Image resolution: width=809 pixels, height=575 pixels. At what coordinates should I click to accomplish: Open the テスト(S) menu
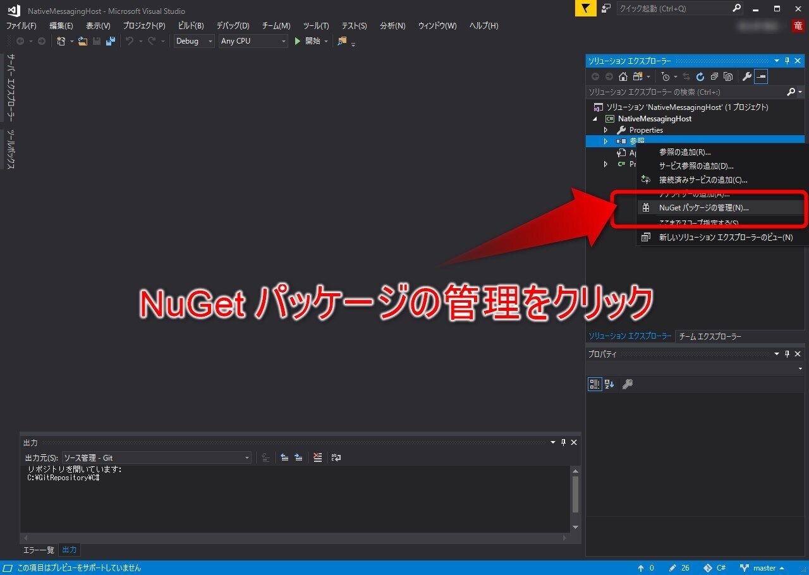(x=354, y=26)
